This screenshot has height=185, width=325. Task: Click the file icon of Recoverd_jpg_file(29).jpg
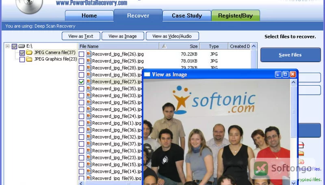pos(89,61)
